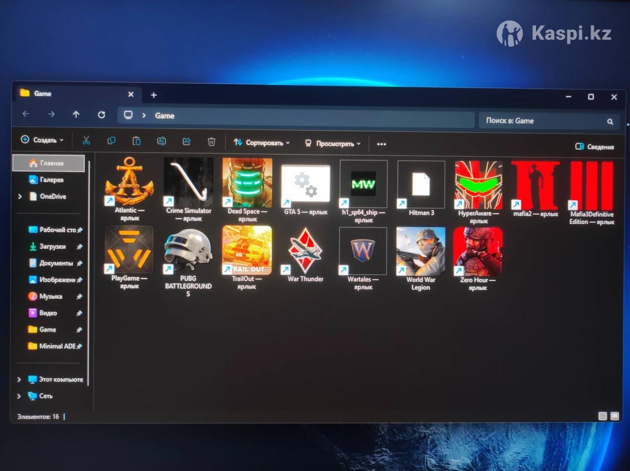This screenshot has width=630, height=471.
Task: Switch to details list view in status bar
Action: click(x=603, y=416)
